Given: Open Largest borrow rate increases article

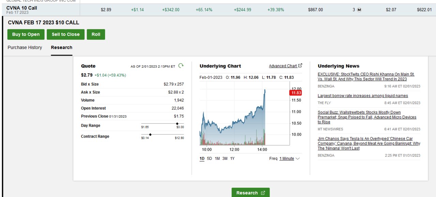Looking at the screenshot, I should tap(363, 96).
